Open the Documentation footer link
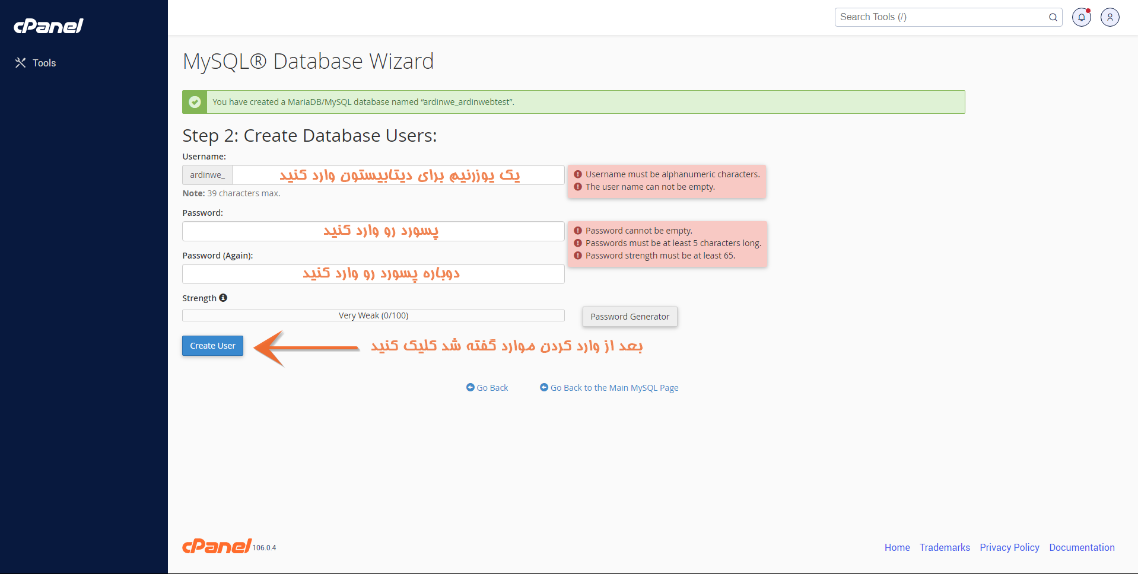 (1082, 547)
